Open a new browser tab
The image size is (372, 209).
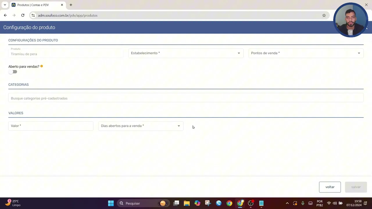point(71,5)
